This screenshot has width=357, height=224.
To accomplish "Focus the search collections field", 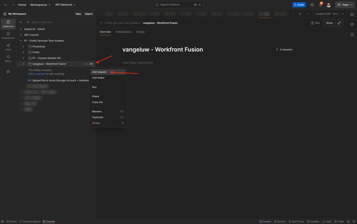I will 59,22.
